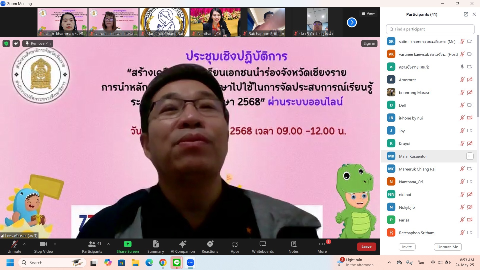This screenshot has width=480, height=270.
Task: Pop out the Participants panel
Action: [x=466, y=14]
